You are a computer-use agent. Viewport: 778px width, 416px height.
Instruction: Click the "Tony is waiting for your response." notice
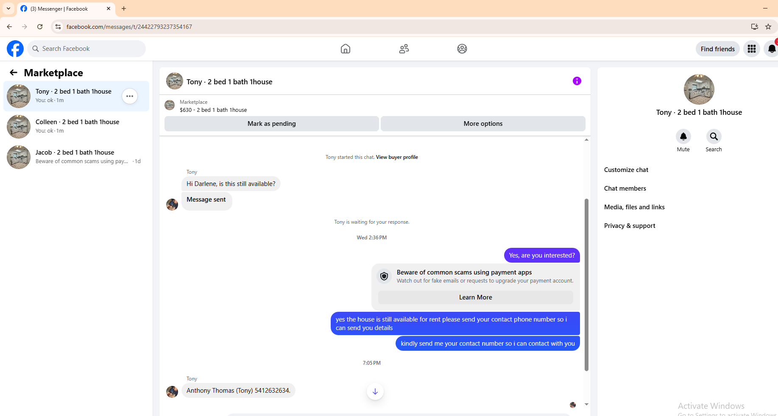[372, 222]
